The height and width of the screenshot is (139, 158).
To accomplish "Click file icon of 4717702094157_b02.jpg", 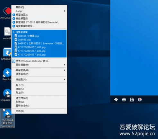I will click(16, 51).
